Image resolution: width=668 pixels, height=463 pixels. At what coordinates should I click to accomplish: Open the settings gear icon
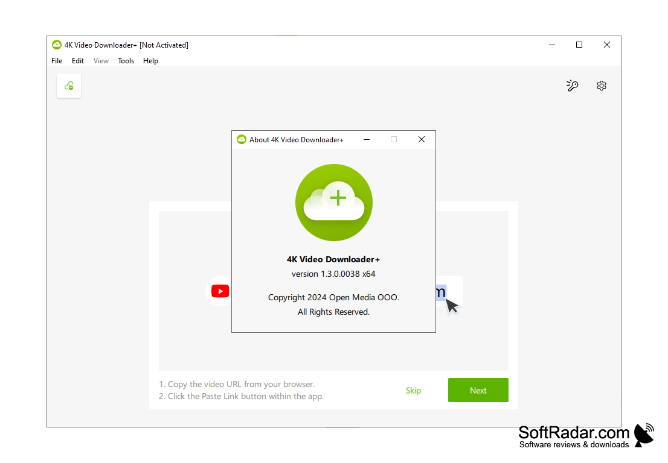coord(601,86)
